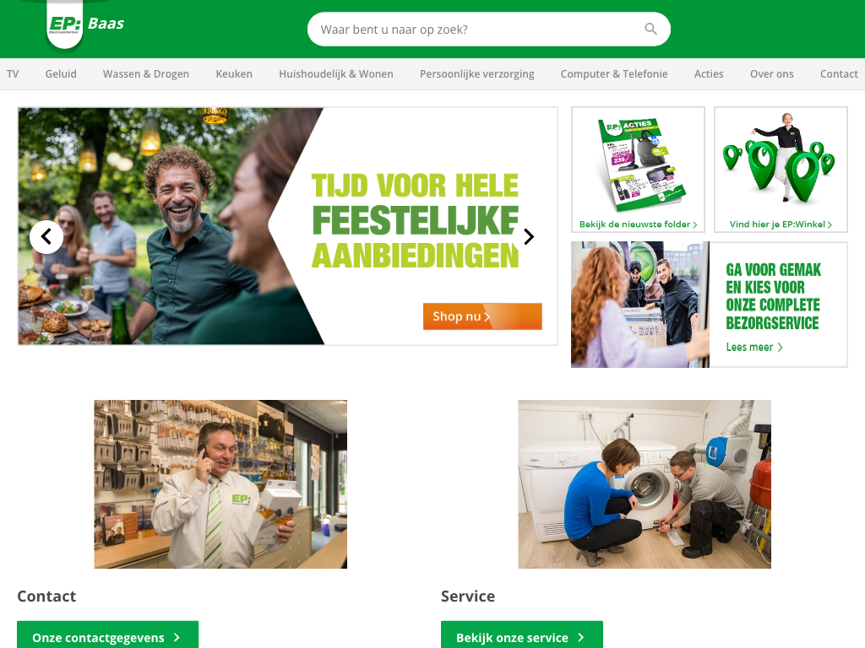
Task: Open the EP: Baas logo home
Action: tap(85, 24)
